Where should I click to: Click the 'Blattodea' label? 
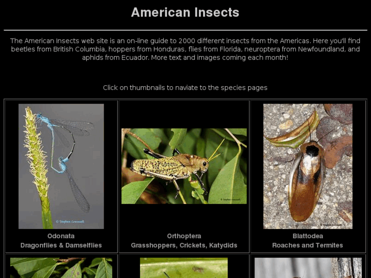tap(308, 236)
